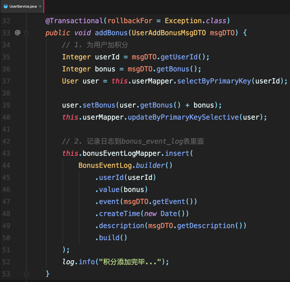The height and width of the screenshot is (282, 290).
Task: Click the UserAddBonusMsgDTO parameter type
Action: click(x=169, y=33)
